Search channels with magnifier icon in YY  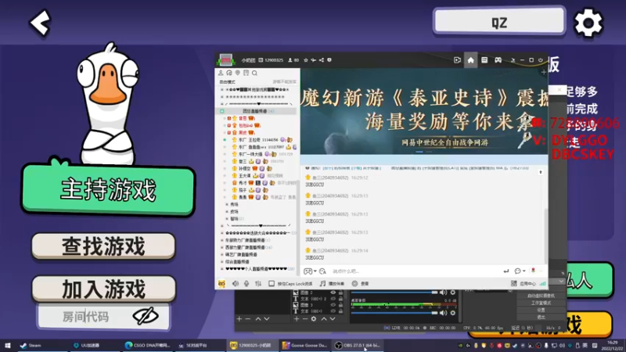click(x=255, y=73)
